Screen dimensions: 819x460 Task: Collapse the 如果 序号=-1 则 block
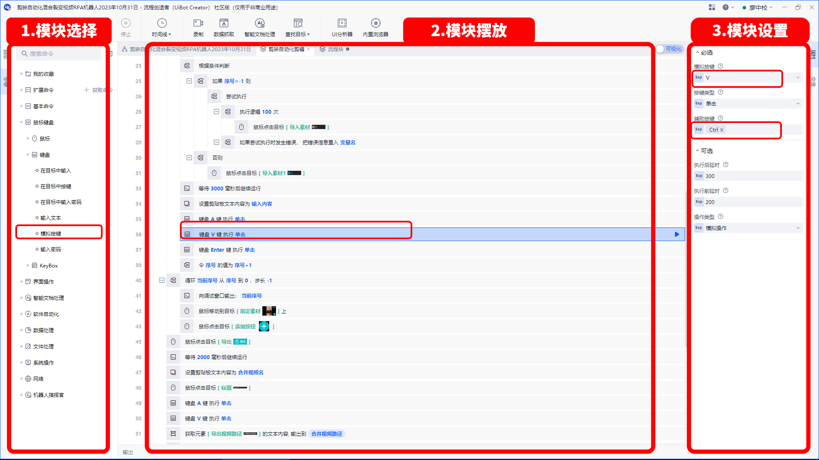(189, 81)
